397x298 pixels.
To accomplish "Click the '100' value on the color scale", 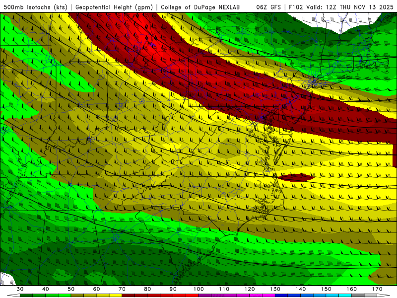I will pyautogui.click(x=198, y=289).
